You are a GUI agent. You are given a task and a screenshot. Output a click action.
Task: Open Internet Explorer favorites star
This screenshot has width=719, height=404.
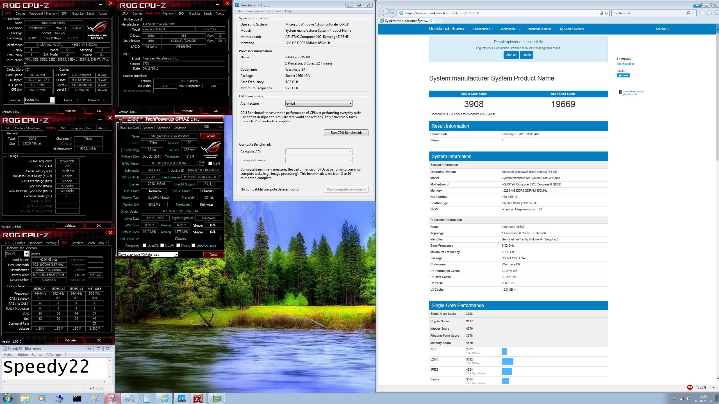(x=709, y=13)
